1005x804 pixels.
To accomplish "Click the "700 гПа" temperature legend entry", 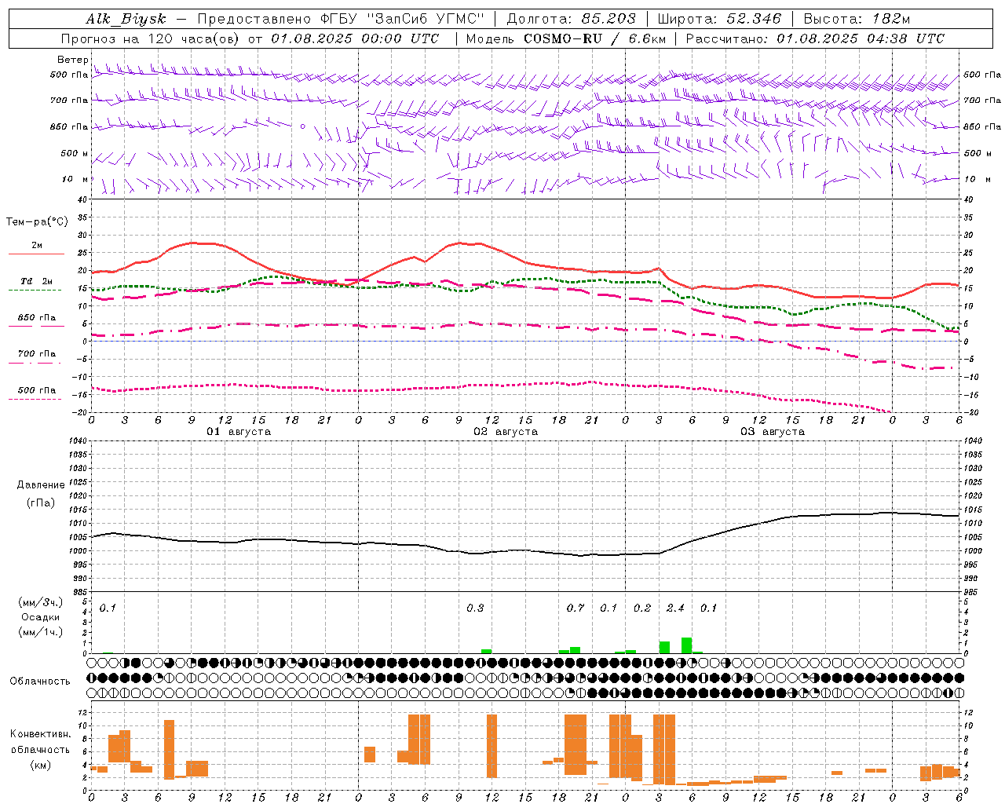I will tap(37, 353).
